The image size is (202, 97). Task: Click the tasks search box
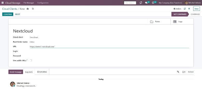pos(130,3)
